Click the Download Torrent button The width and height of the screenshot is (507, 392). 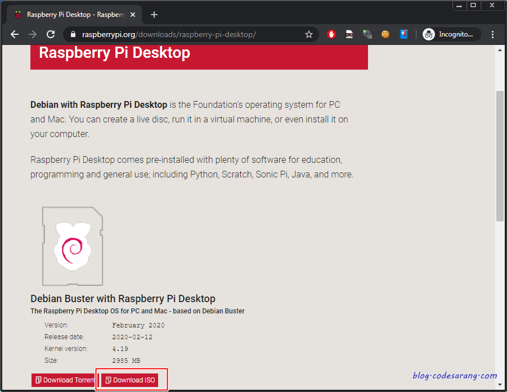(x=64, y=380)
